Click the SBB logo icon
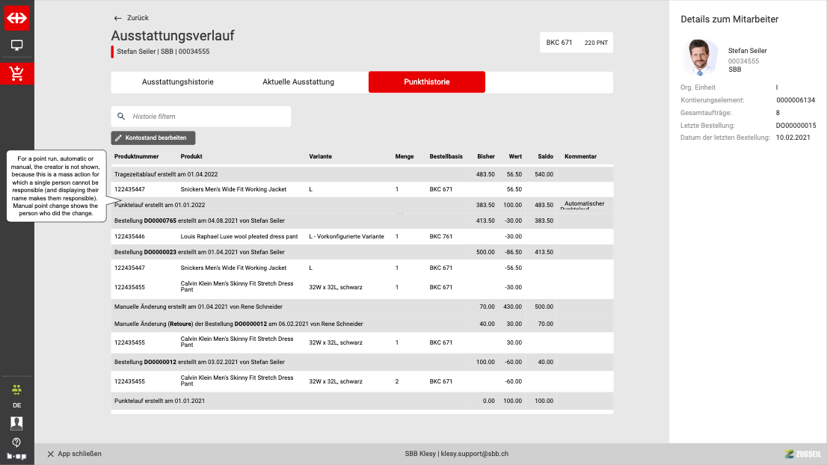 click(x=16, y=16)
